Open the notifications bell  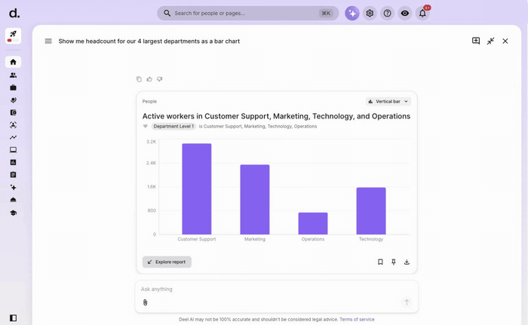coord(422,13)
